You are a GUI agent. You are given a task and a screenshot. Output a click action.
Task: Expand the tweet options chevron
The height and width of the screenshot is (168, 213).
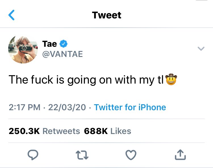click(201, 48)
